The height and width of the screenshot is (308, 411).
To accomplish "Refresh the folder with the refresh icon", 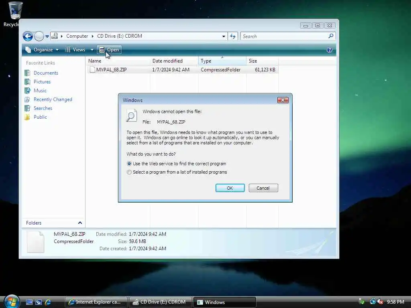I will click(233, 36).
